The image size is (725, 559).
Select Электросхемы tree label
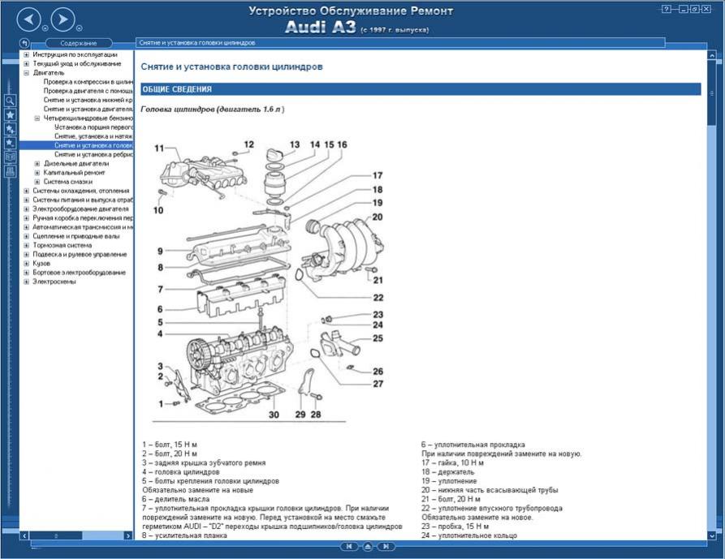54,282
